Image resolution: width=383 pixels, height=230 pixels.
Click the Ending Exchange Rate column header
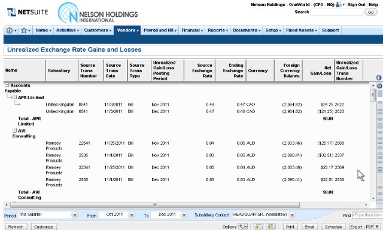pos(231,70)
